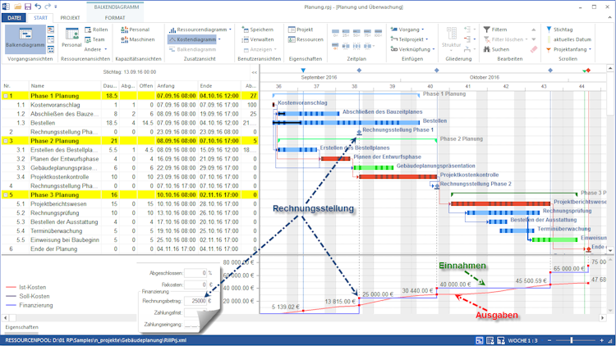Screen dimensions: 616x346
Task: Switch to the FORMAT tab
Action: pyautogui.click(x=115, y=18)
